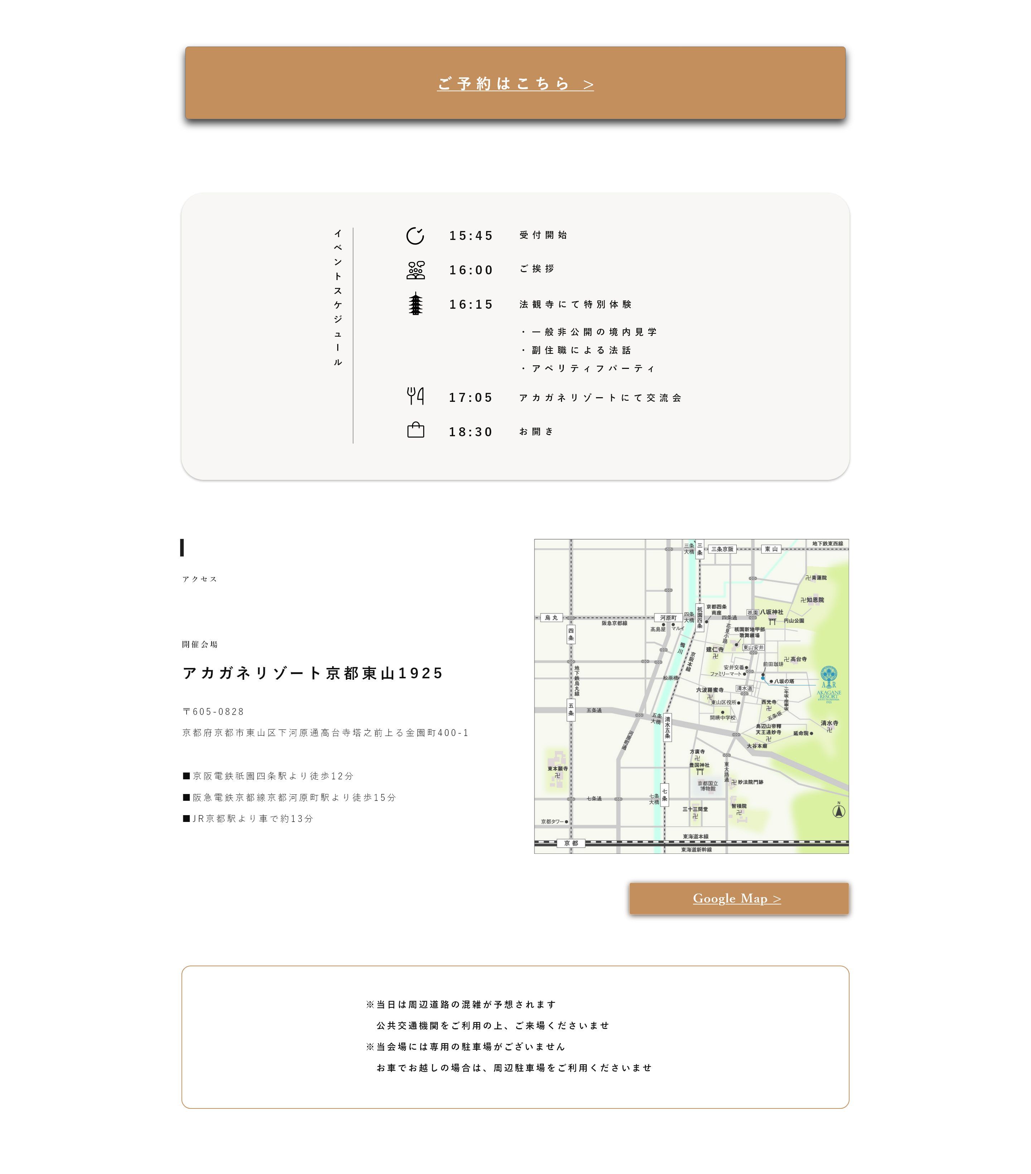This screenshot has width=1031, height=1174.
Task: Select the 16:00 time text
Action: click(471, 270)
